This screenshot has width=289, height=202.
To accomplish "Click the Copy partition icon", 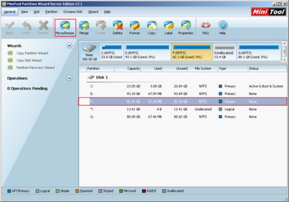I will pos(152,25).
